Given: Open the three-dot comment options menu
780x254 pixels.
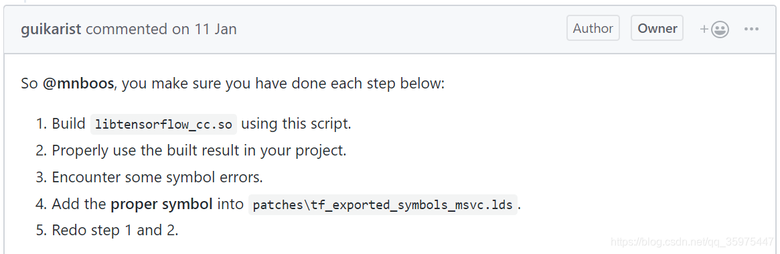Looking at the screenshot, I should (x=751, y=29).
